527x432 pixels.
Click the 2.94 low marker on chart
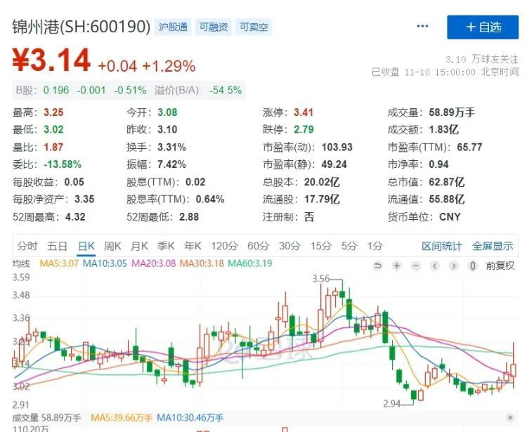pyautogui.click(x=392, y=403)
